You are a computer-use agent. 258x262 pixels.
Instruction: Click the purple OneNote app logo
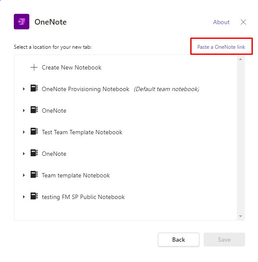22,22
